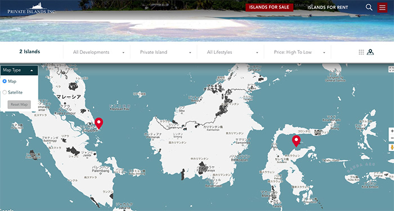Image resolution: width=394 pixels, height=211 pixels.
Task: Click the Reset Map button
Action: (19, 104)
